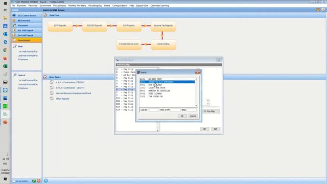Open T.HAJI Contribution - DED114 report icon

pos(52,87)
